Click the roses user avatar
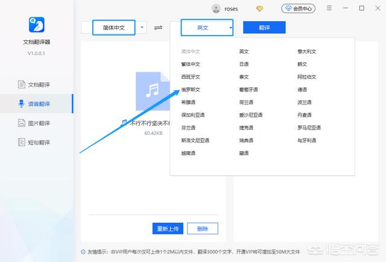This screenshot has height=262, width=386. click(x=217, y=9)
